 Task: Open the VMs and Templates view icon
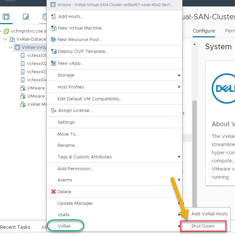tap(26, 17)
